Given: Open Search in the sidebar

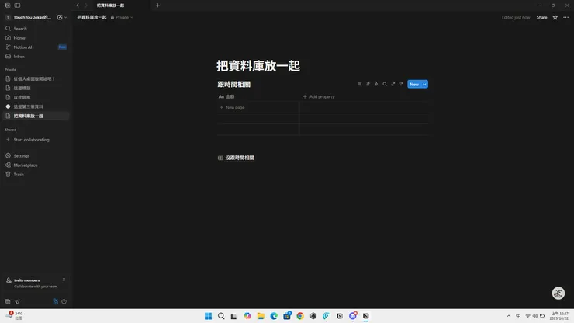Looking at the screenshot, I should pyautogui.click(x=36, y=29).
